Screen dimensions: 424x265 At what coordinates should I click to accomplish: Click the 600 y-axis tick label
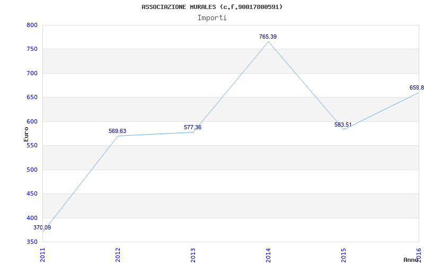[32, 121]
